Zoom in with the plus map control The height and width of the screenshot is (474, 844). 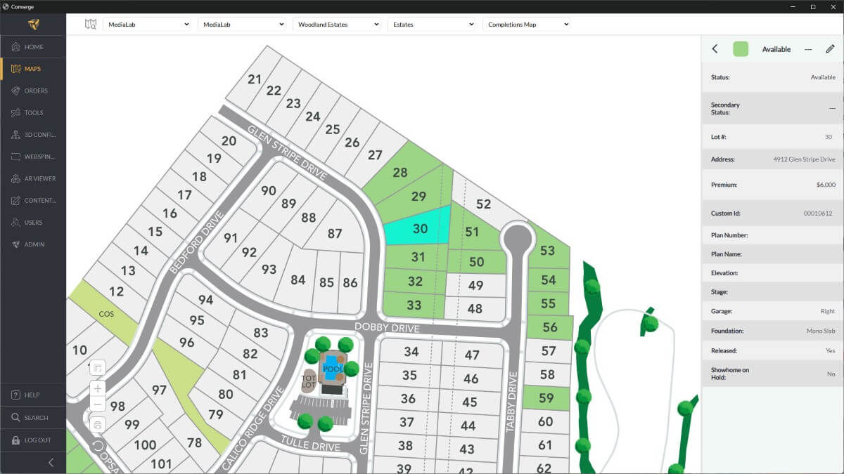pyautogui.click(x=98, y=388)
